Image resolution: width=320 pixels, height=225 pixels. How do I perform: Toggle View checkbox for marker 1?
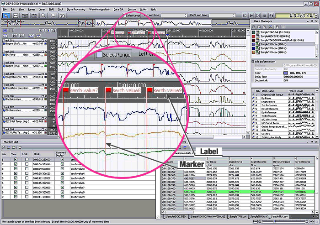pos(16,160)
